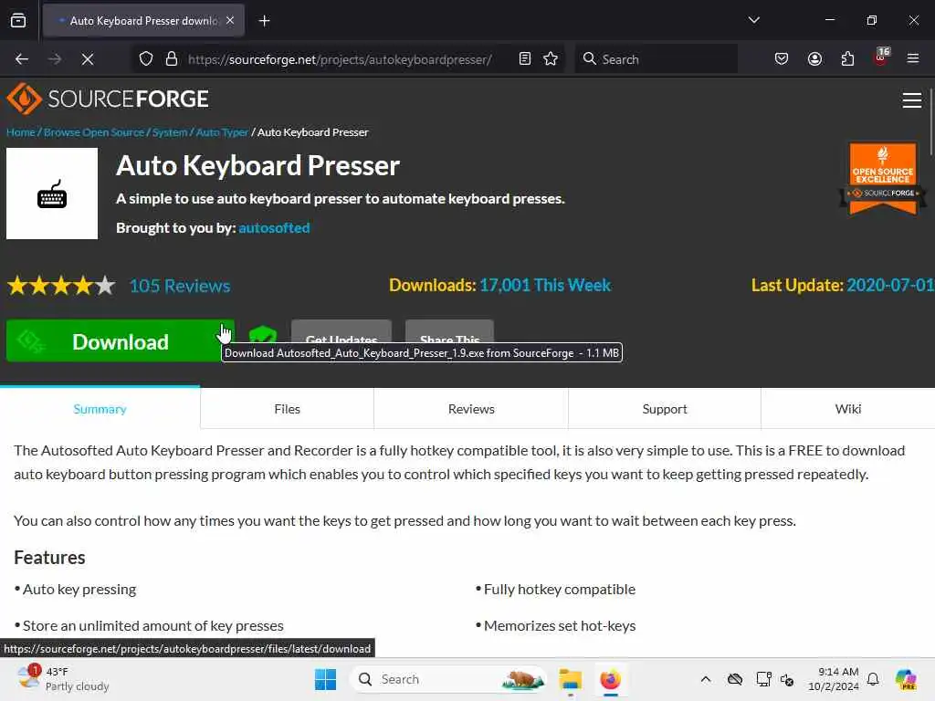935x701 pixels.
Task: Open autosofted author profile link
Action: click(274, 227)
